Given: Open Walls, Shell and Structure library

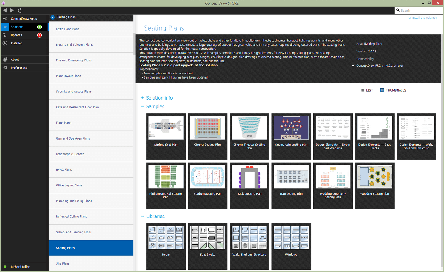Looking at the screenshot, I should [249, 247].
